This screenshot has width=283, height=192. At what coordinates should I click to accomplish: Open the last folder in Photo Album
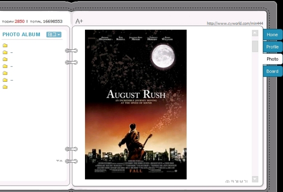[x=5, y=87]
